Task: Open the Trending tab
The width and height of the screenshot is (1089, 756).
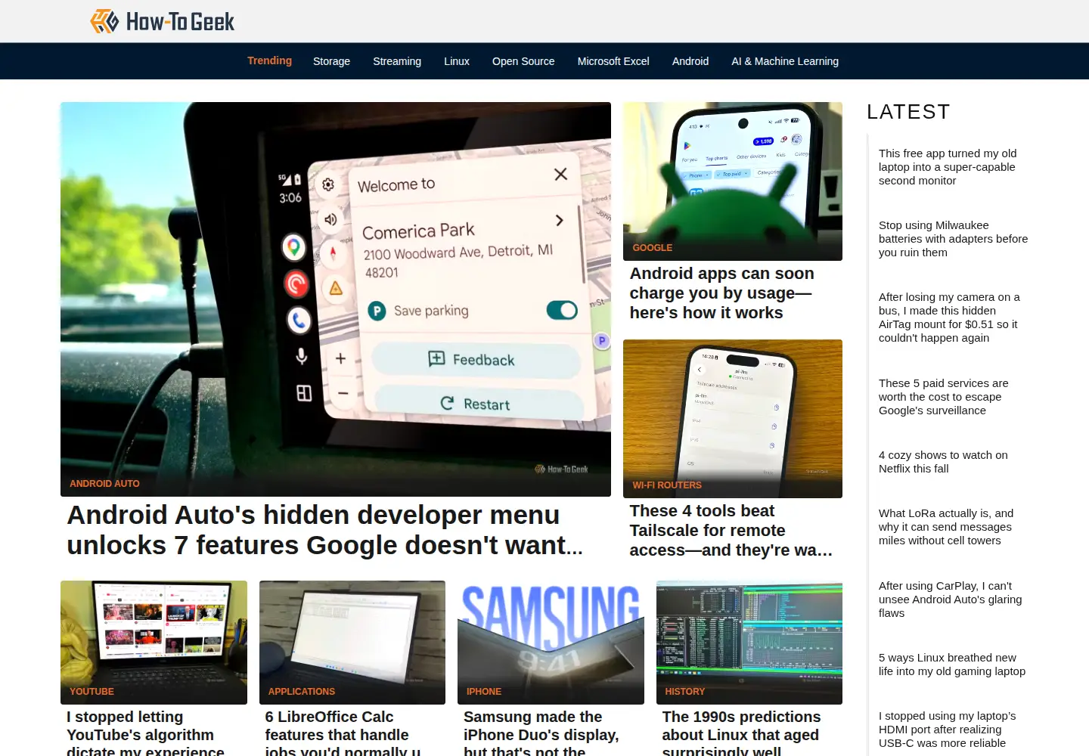Action: click(x=269, y=60)
